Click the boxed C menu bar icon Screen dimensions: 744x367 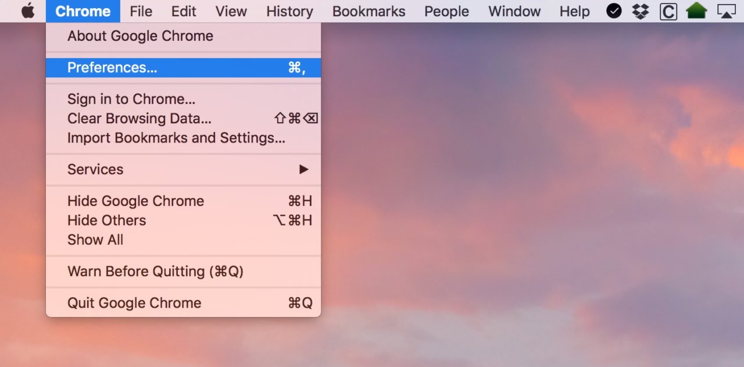668,11
